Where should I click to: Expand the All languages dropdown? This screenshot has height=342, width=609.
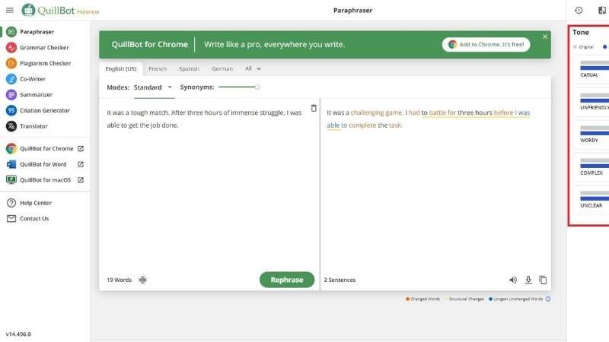(x=253, y=68)
